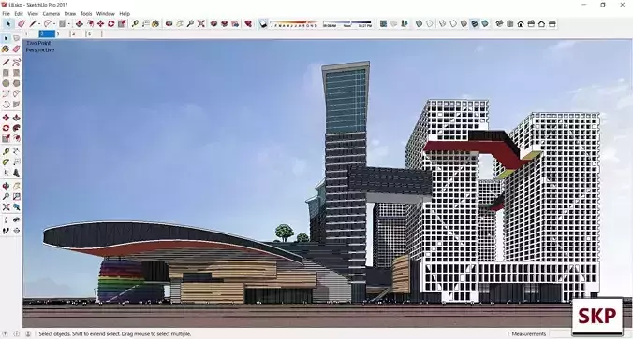
Task: Open the File menu
Action: tap(6, 14)
